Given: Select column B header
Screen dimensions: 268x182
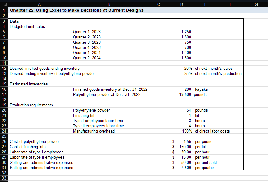Looking at the screenshot, I should [109, 4].
